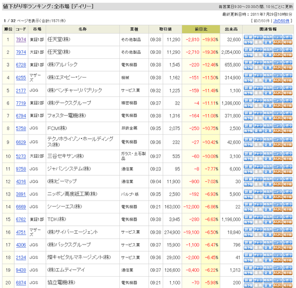
Task: Open stock code 6794 link
Action: click(x=21, y=116)
